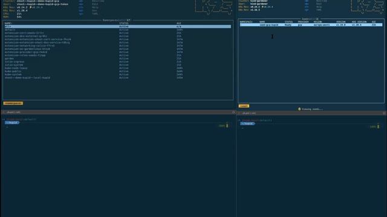Select the 'istio-ingress' namespace row
Screen dimensions: 387x217
118,61
